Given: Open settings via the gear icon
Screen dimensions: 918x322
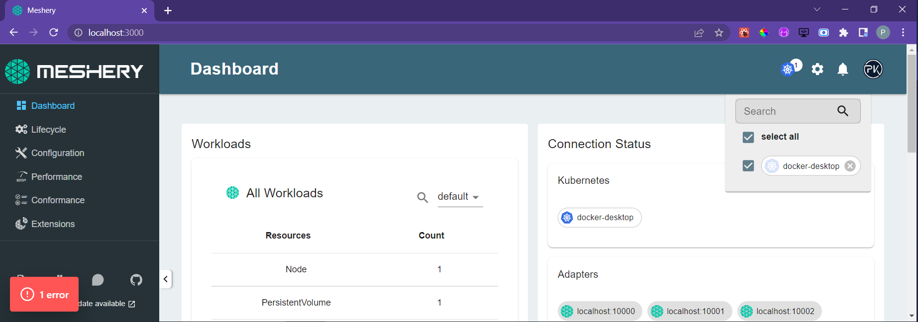Looking at the screenshot, I should (x=817, y=69).
